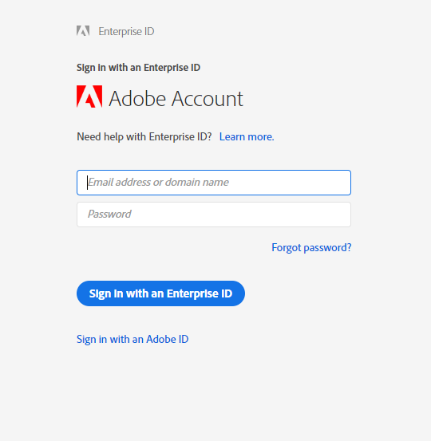
Task: Switch to Sign in with an Adobe ID
Action: pos(132,339)
